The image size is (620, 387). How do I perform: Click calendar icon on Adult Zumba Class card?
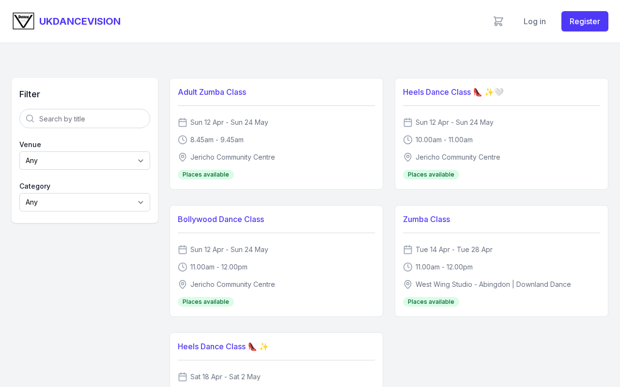coord(183,122)
